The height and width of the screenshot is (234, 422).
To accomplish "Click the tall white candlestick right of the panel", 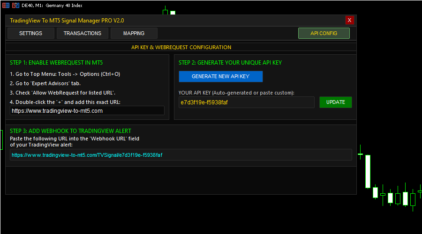I will pyautogui.click(x=368, y=171).
